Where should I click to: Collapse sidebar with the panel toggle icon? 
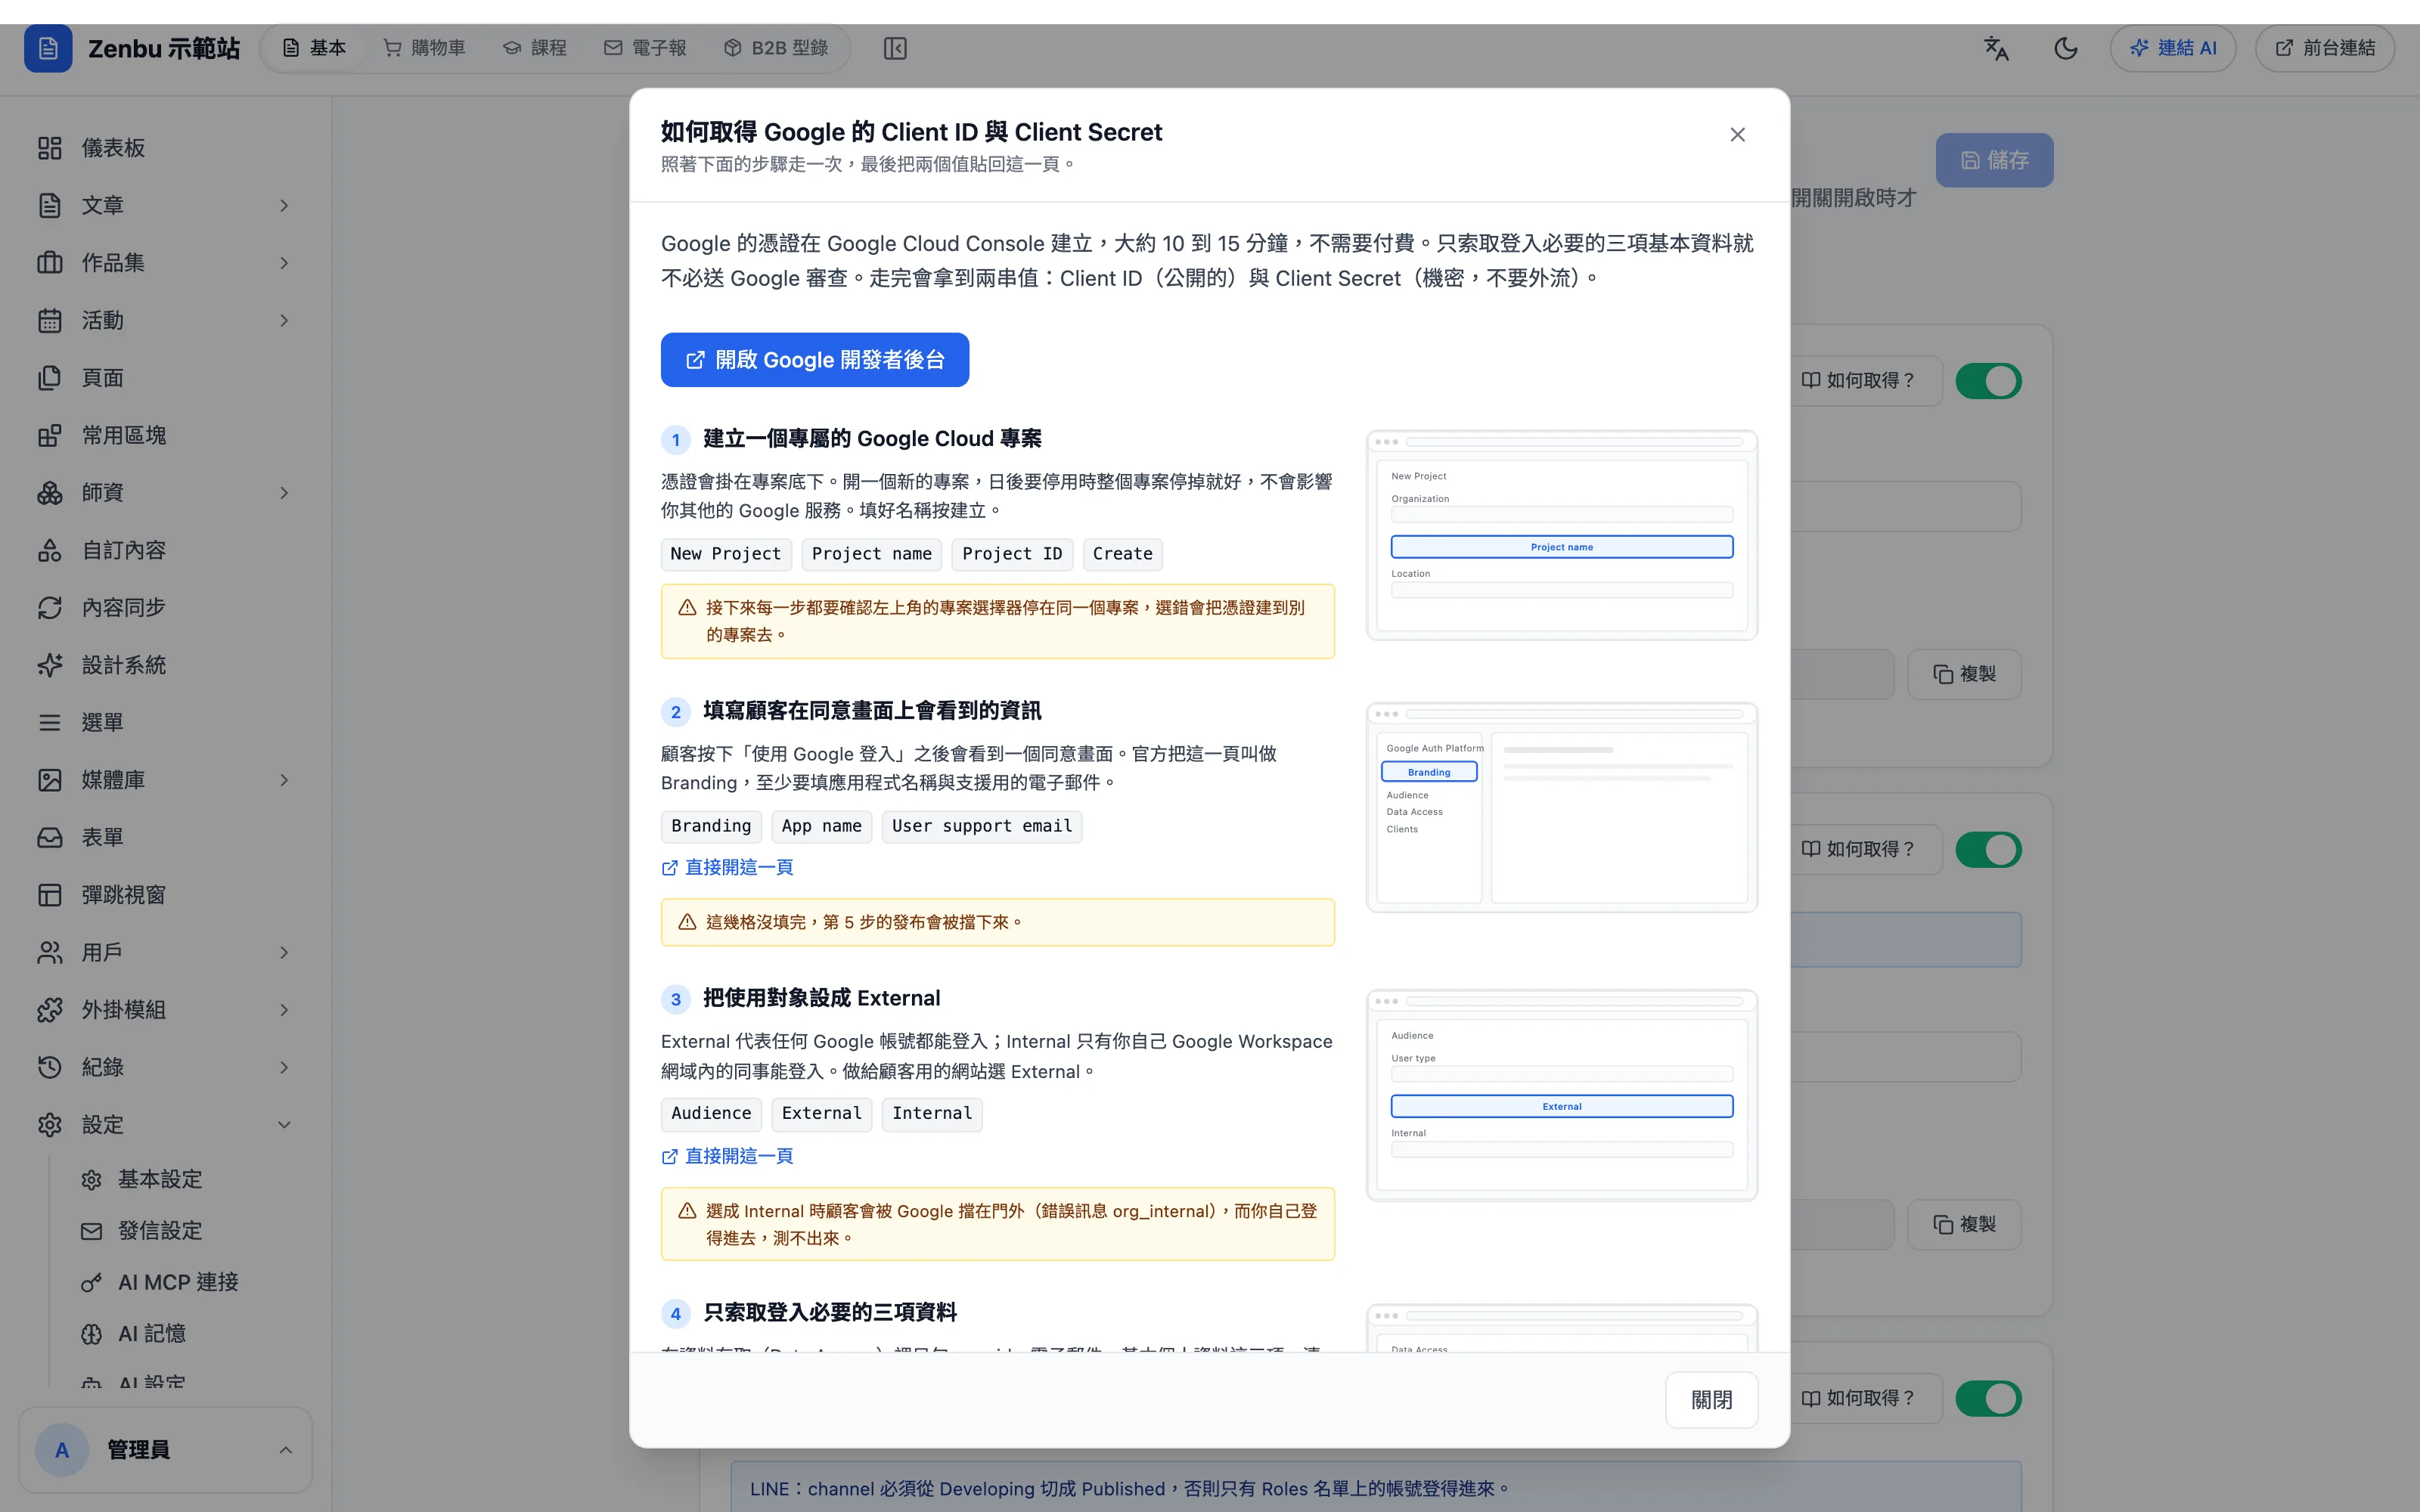pos(895,48)
